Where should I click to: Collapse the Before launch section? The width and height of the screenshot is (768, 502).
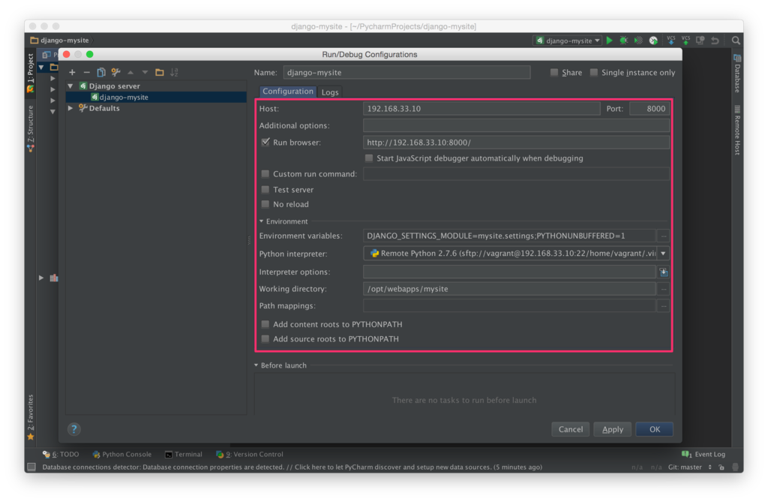[256, 365]
